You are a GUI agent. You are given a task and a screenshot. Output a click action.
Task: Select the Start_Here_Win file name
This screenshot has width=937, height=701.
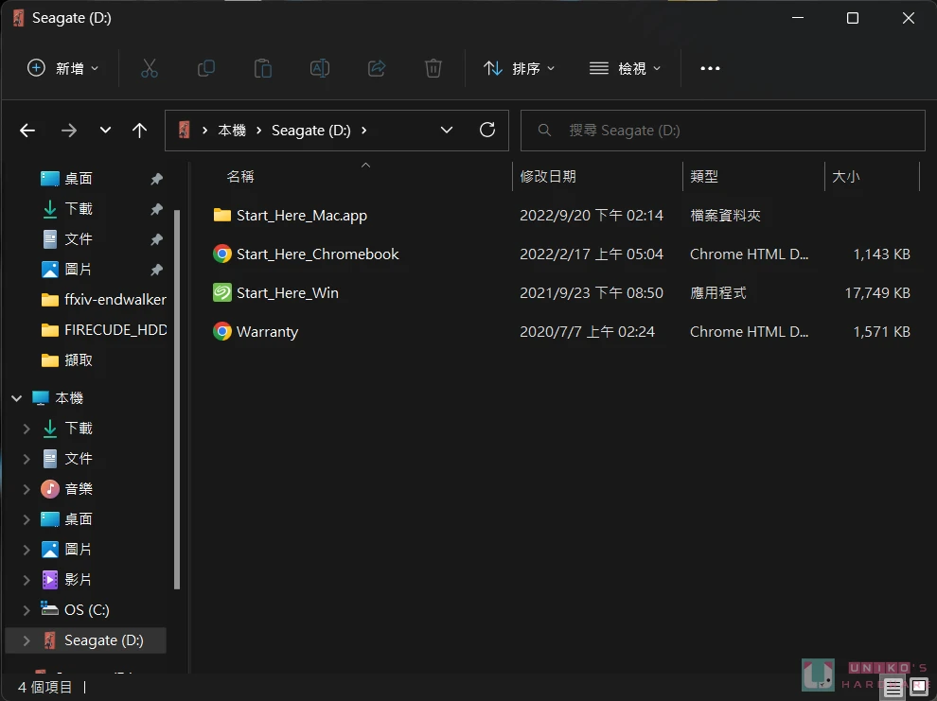288,293
